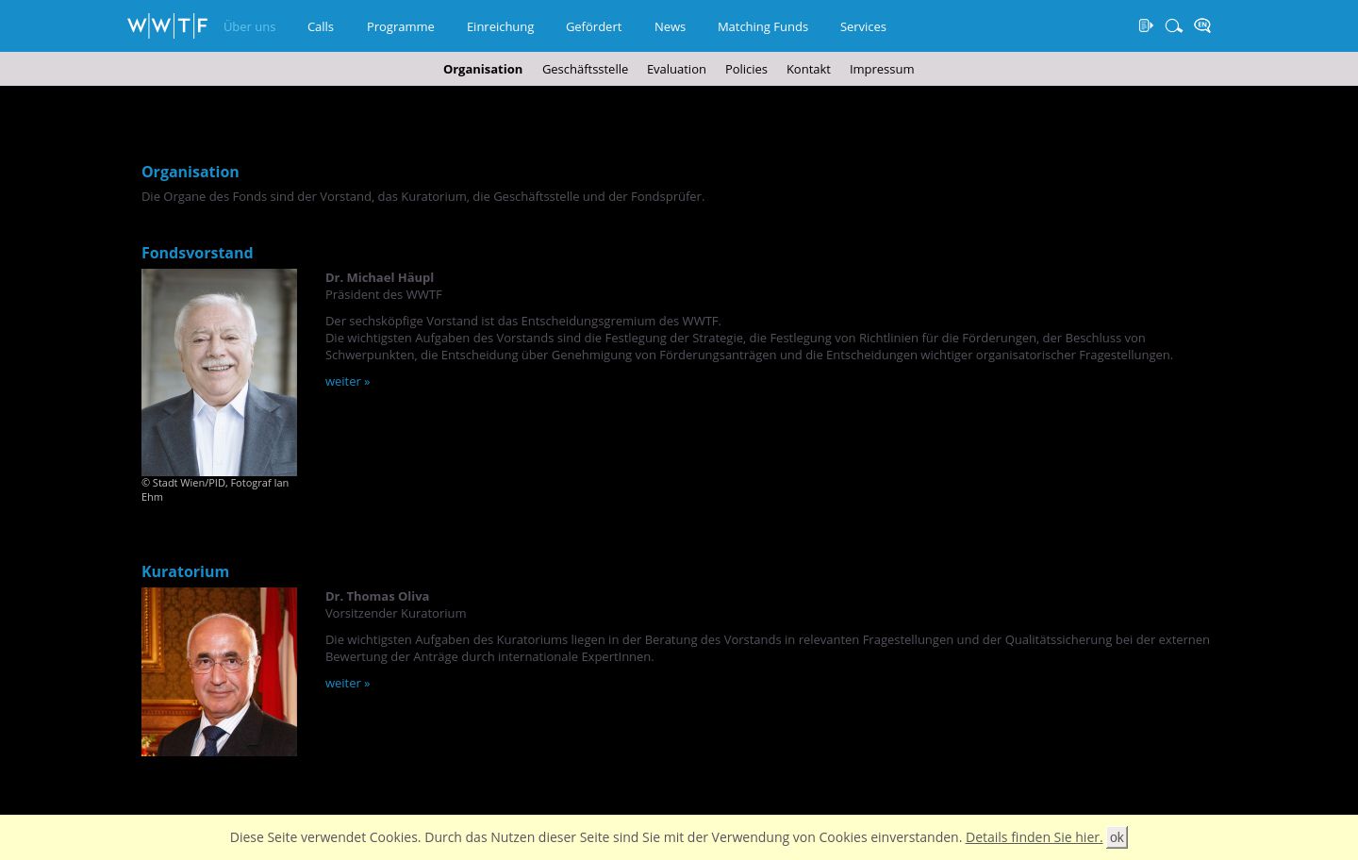
Task: Click the WWTF logo
Action: click(x=167, y=26)
